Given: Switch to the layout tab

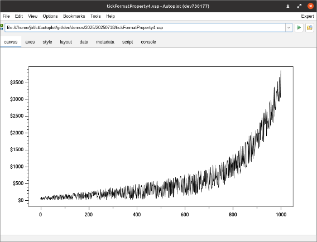Looking at the screenshot, I should (66, 42).
